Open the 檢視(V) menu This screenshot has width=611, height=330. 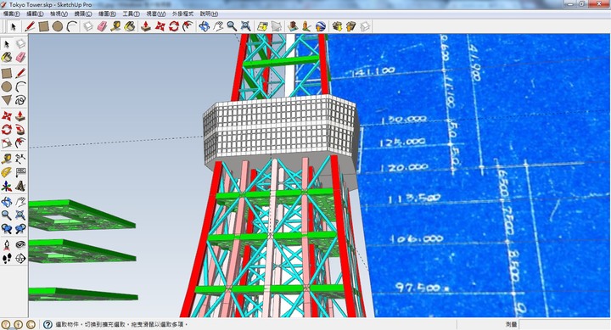coord(59,14)
